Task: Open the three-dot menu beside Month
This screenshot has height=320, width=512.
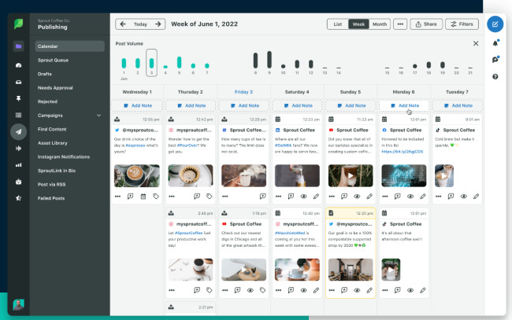Action: pyautogui.click(x=400, y=24)
